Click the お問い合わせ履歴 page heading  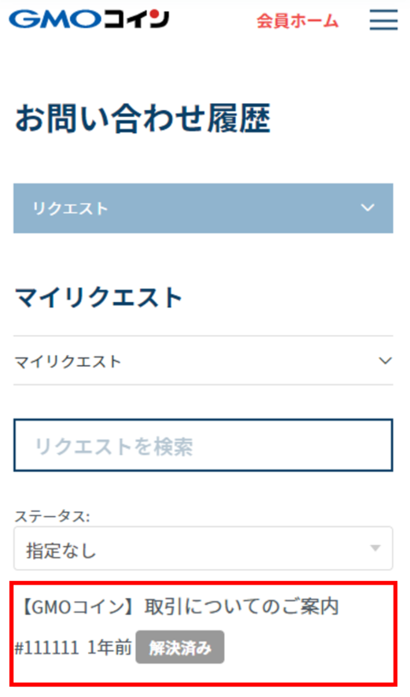point(143,119)
